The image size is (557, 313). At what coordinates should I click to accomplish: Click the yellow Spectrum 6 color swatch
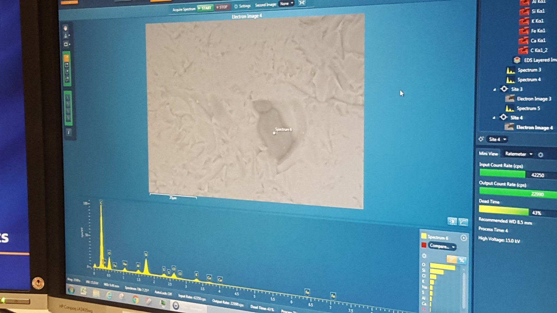[424, 236]
